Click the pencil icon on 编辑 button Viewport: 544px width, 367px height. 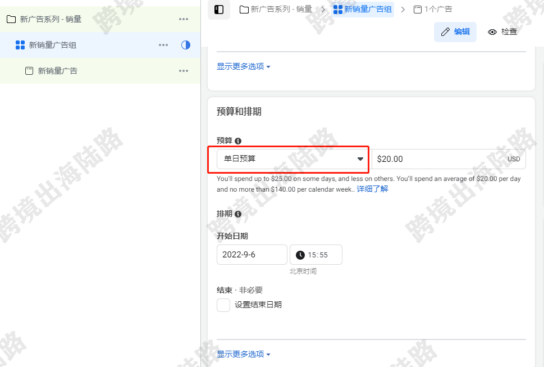click(x=445, y=32)
